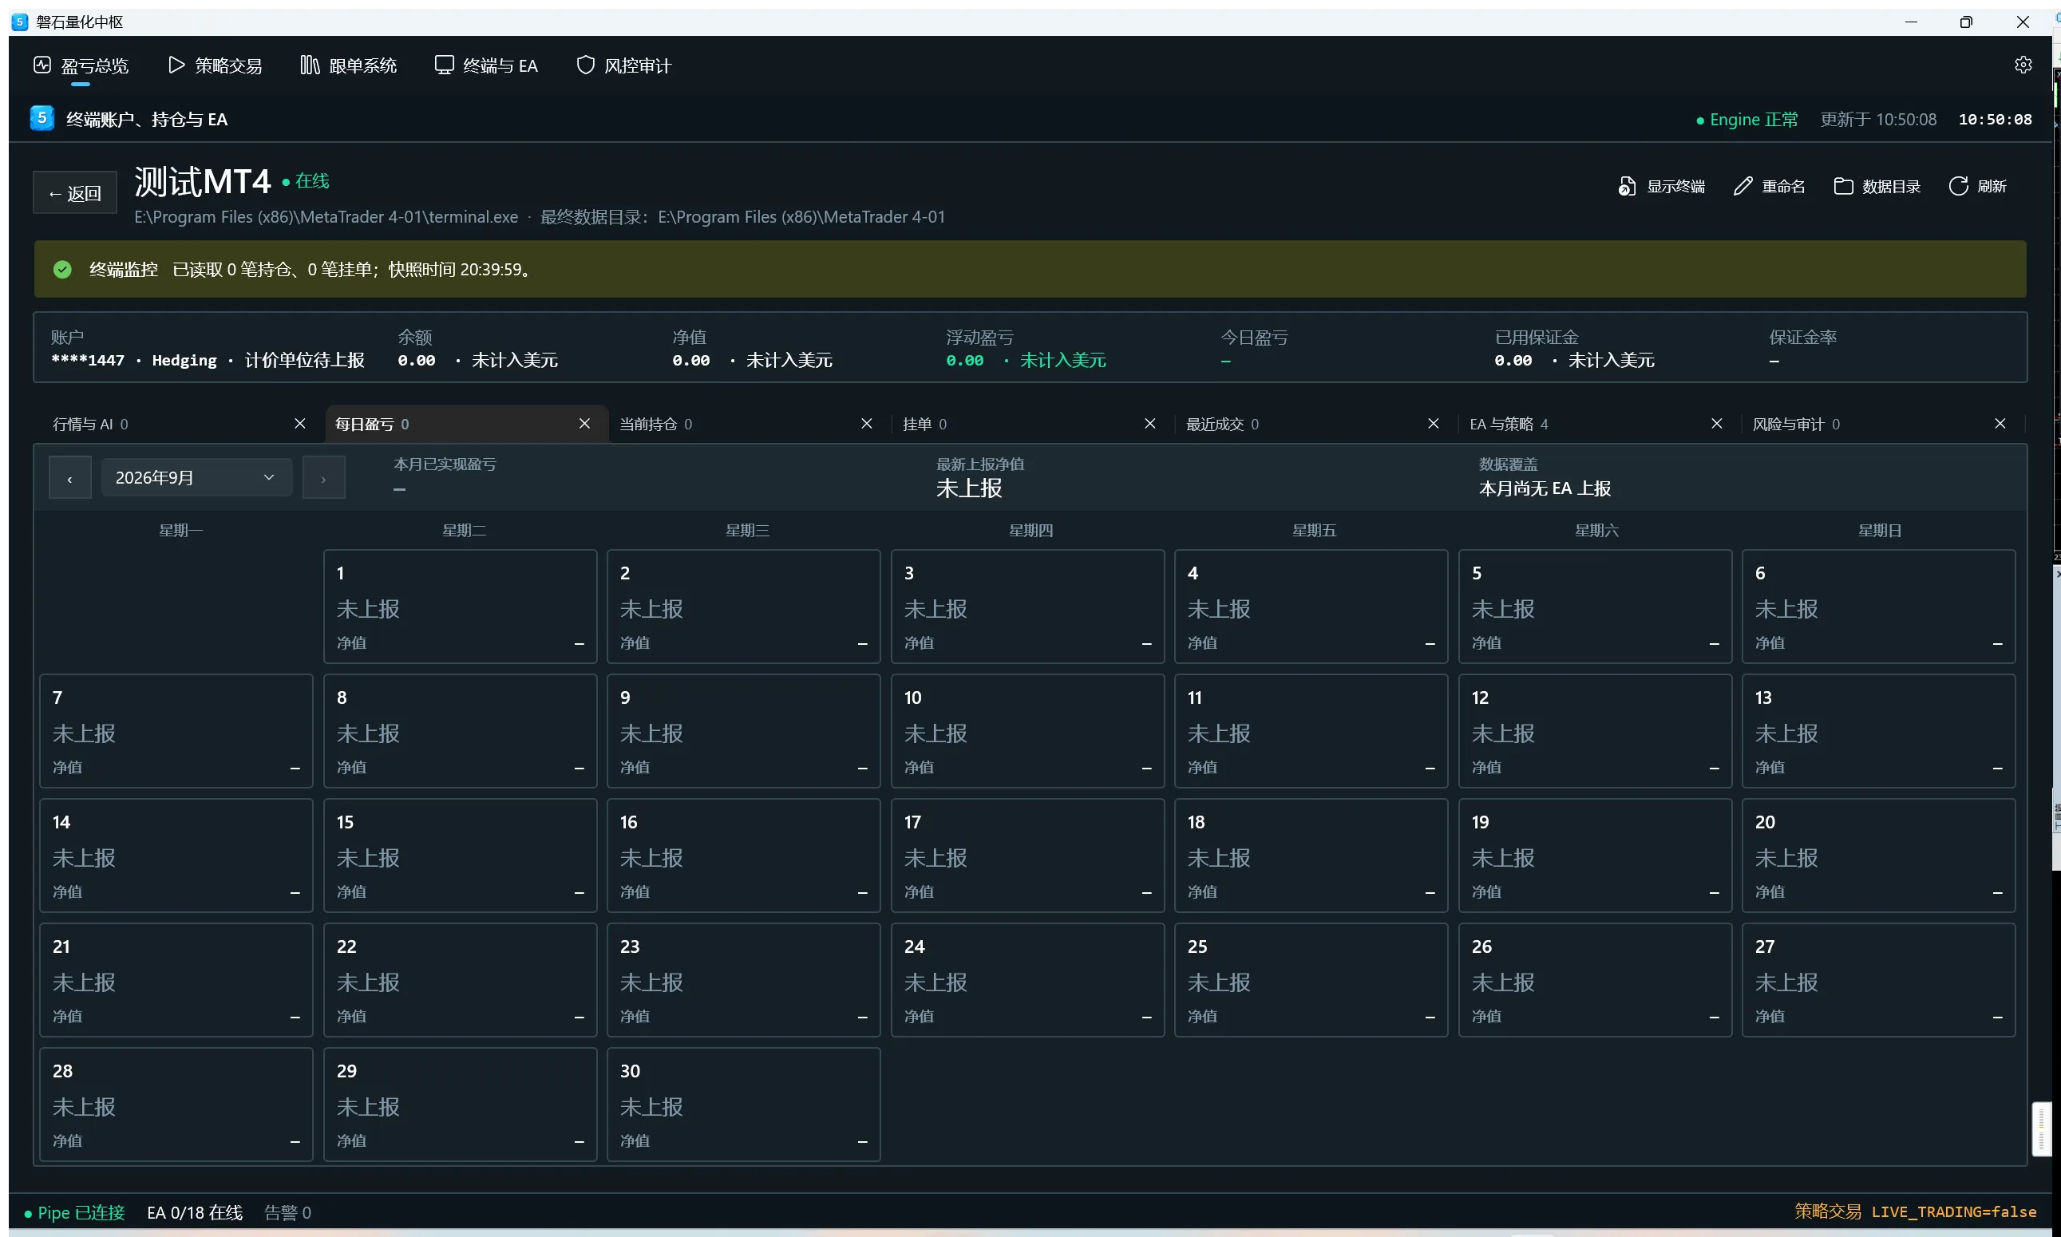Click the 返回 back button
Viewport: 2061px width, 1237px height.
pos(75,193)
